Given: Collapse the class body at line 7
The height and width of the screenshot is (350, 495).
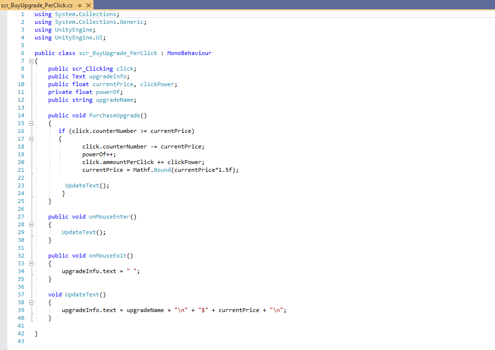Looking at the screenshot, I should click(x=31, y=61).
